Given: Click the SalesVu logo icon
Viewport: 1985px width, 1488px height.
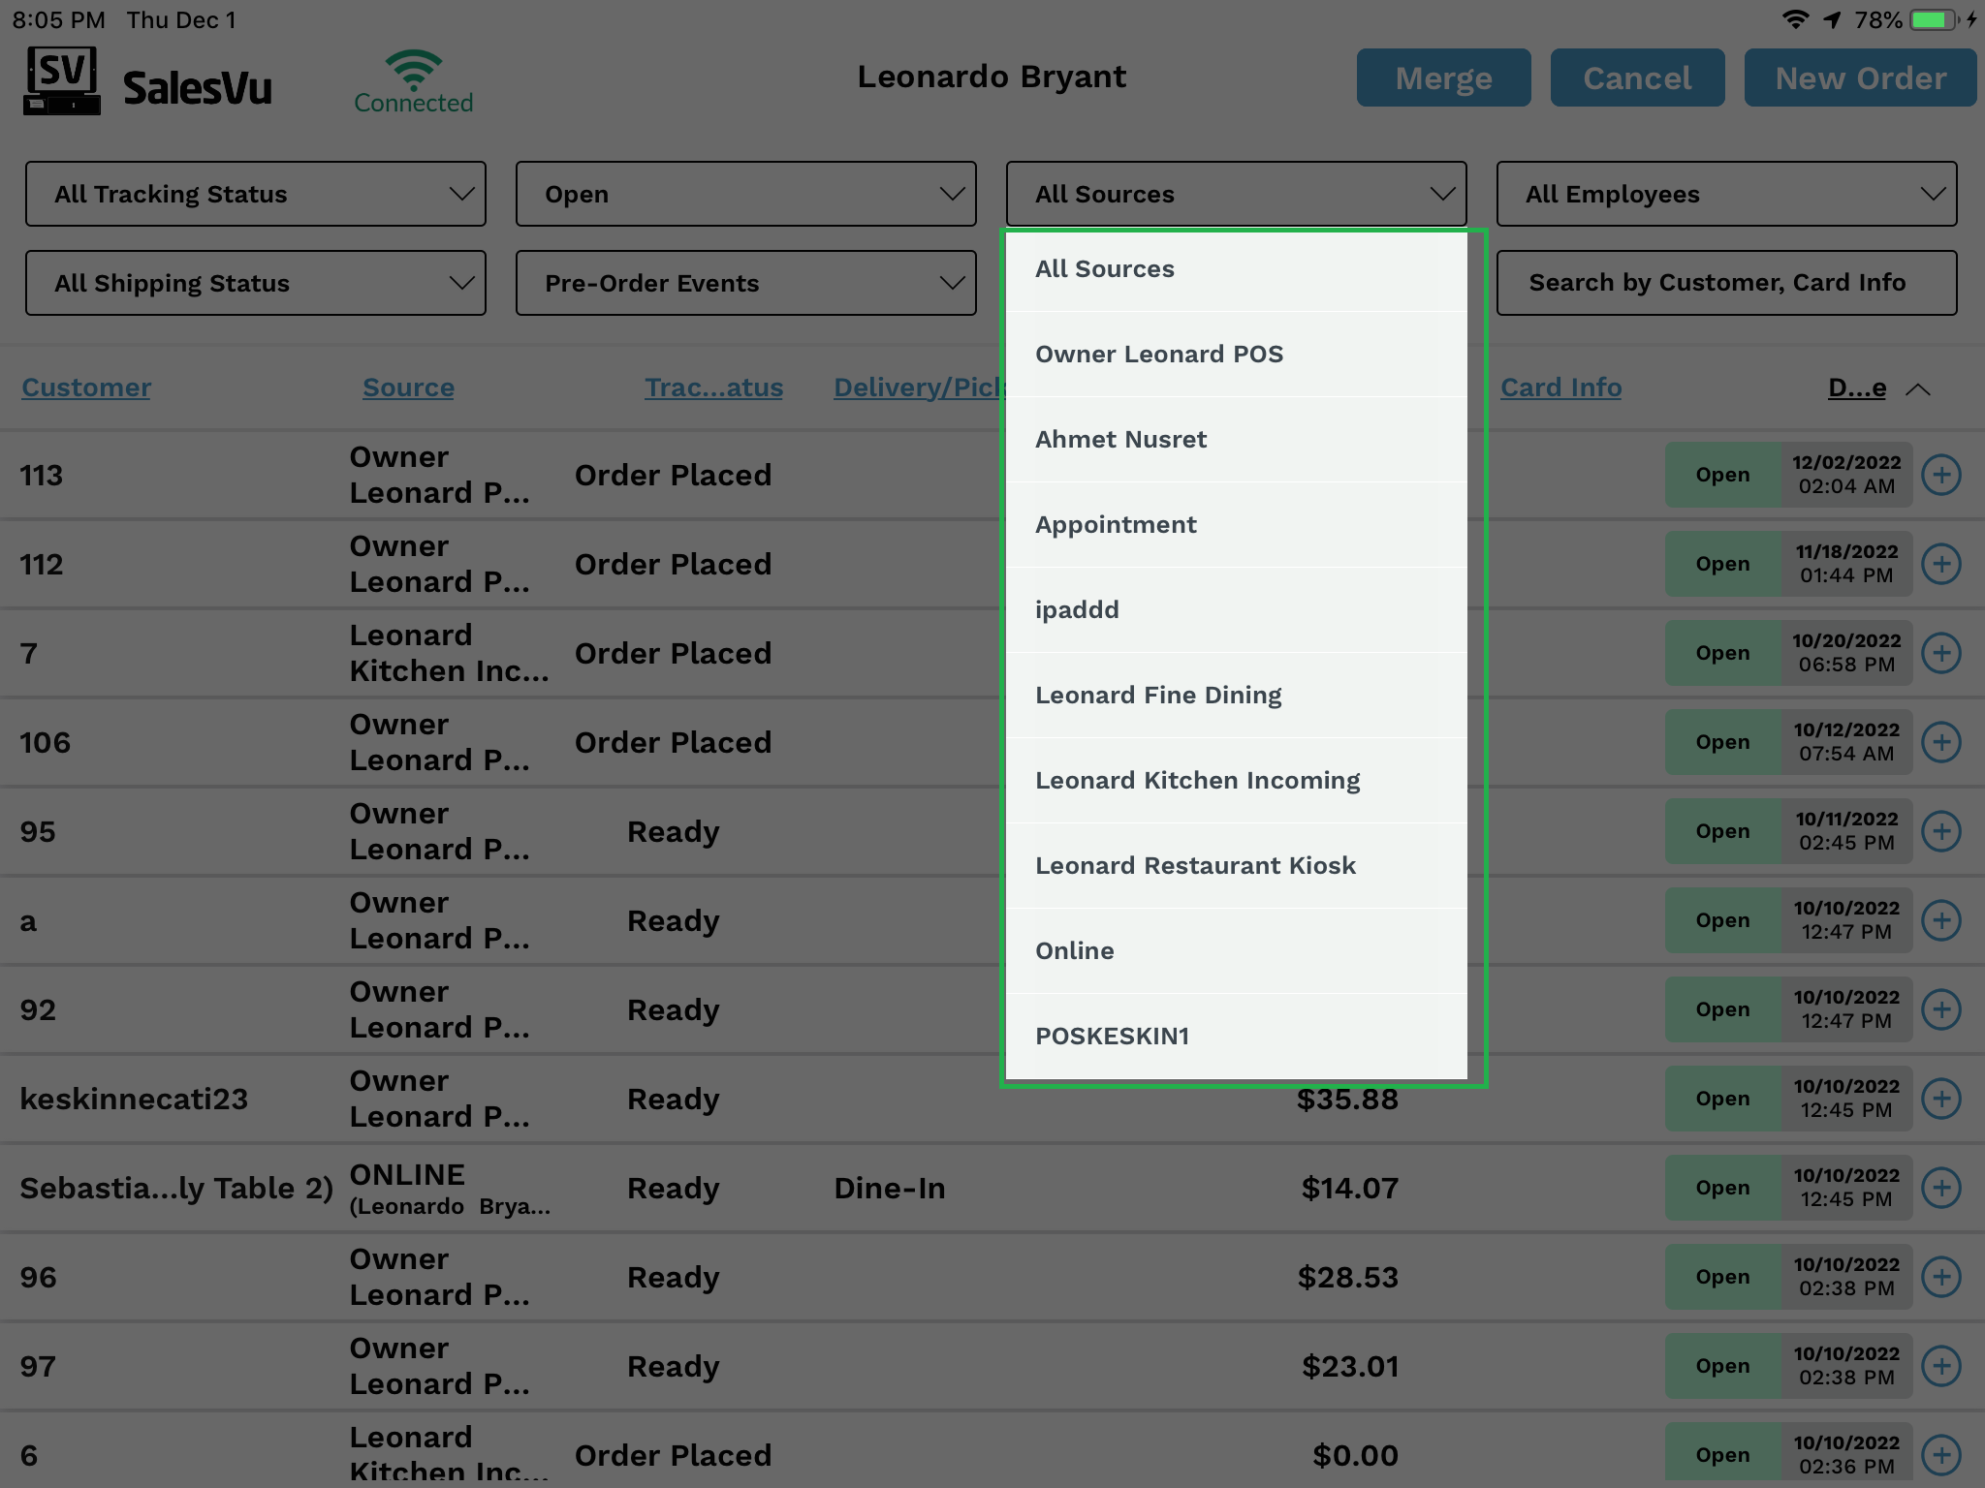Looking at the screenshot, I should click(62, 81).
